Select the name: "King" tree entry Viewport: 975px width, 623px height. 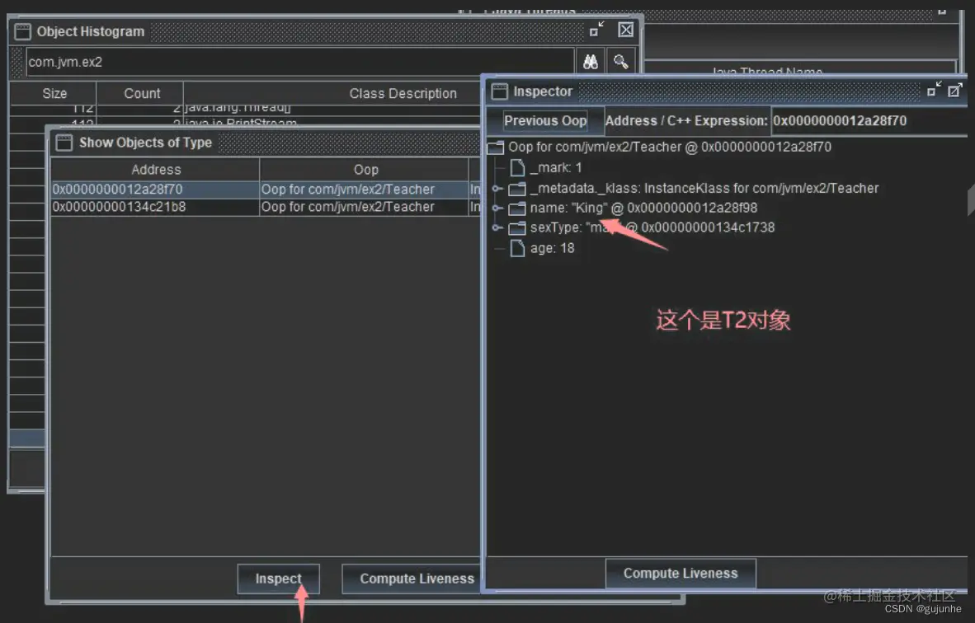click(x=643, y=208)
